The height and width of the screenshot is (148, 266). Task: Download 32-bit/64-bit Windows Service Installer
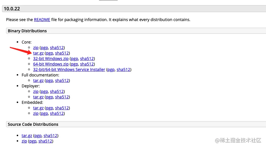[69, 70]
